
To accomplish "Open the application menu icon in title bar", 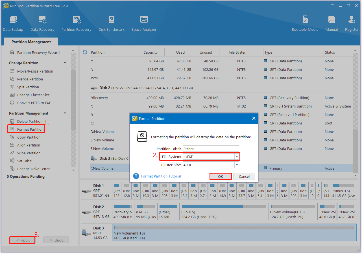I will (333, 6).
